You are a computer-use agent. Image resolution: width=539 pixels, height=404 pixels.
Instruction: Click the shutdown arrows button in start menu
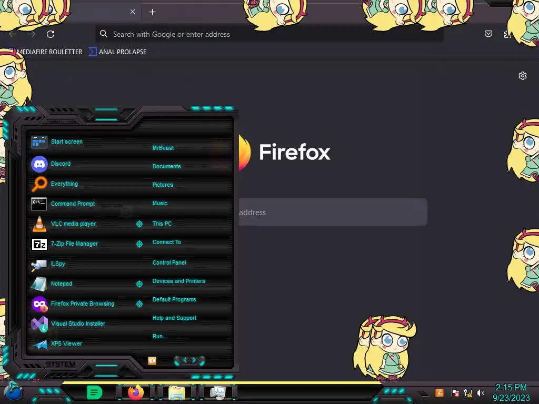coord(189,360)
